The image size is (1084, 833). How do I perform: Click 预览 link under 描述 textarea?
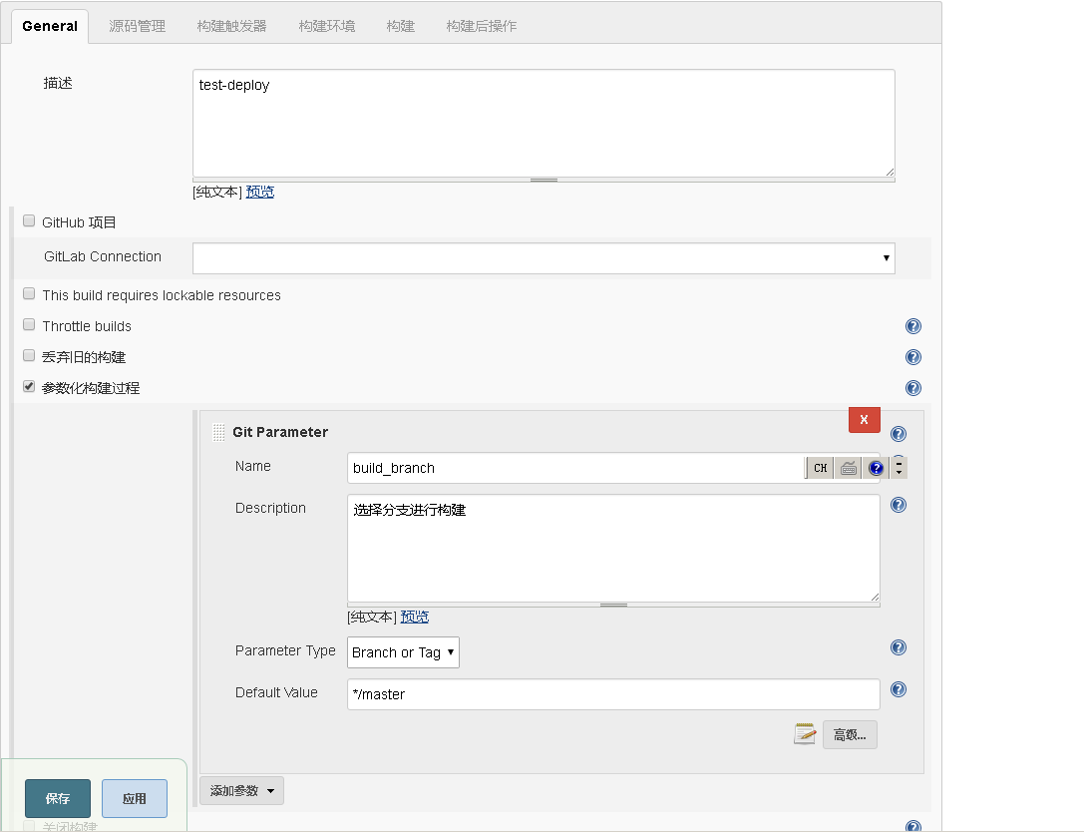coord(260,193)
